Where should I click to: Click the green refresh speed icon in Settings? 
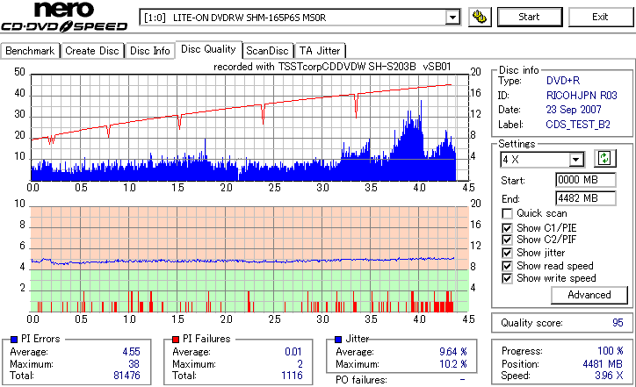click(604, 159)
